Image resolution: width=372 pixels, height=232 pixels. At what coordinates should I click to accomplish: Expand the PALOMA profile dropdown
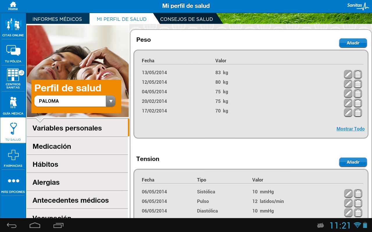[x=110, y=101]
